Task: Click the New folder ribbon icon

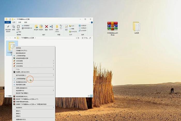Action: pos(57,29)
